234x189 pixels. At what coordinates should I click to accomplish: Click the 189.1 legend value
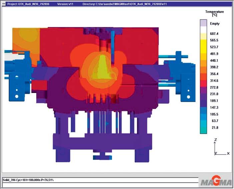[214, 101]
